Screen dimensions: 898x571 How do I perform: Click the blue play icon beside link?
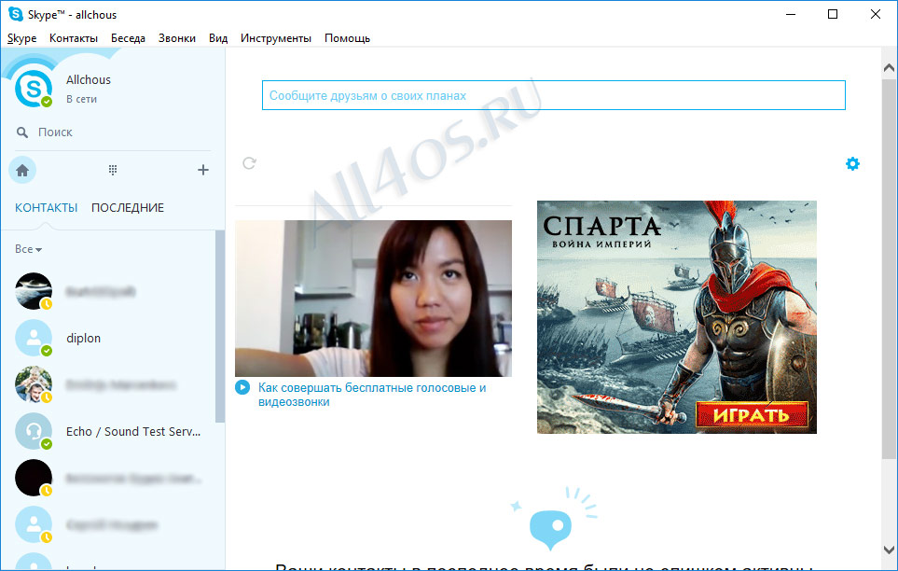click(x=242, y=387)
